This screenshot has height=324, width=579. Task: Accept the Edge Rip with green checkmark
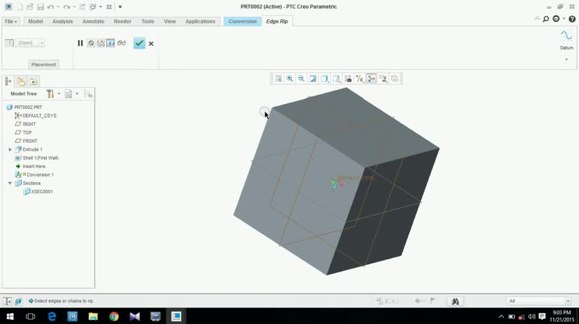(x=139, y=43)
